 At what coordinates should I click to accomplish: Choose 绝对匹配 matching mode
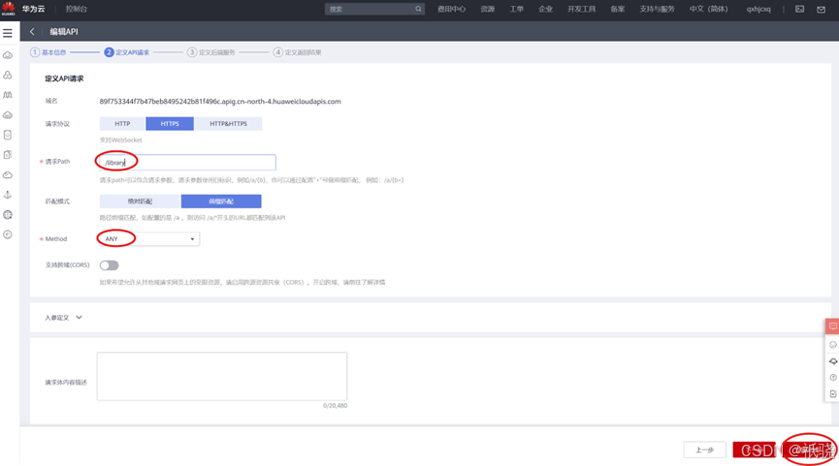tap(140, 202)
